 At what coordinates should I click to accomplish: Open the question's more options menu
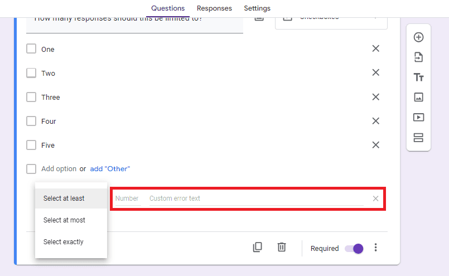(x=375, y=248)
